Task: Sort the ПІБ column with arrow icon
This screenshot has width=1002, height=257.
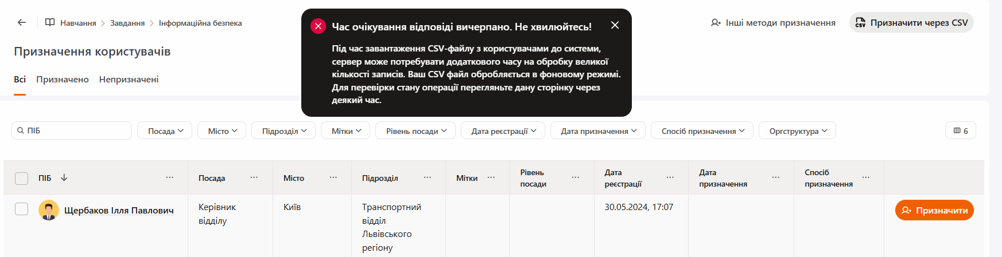Action: (x=64, y=177)
